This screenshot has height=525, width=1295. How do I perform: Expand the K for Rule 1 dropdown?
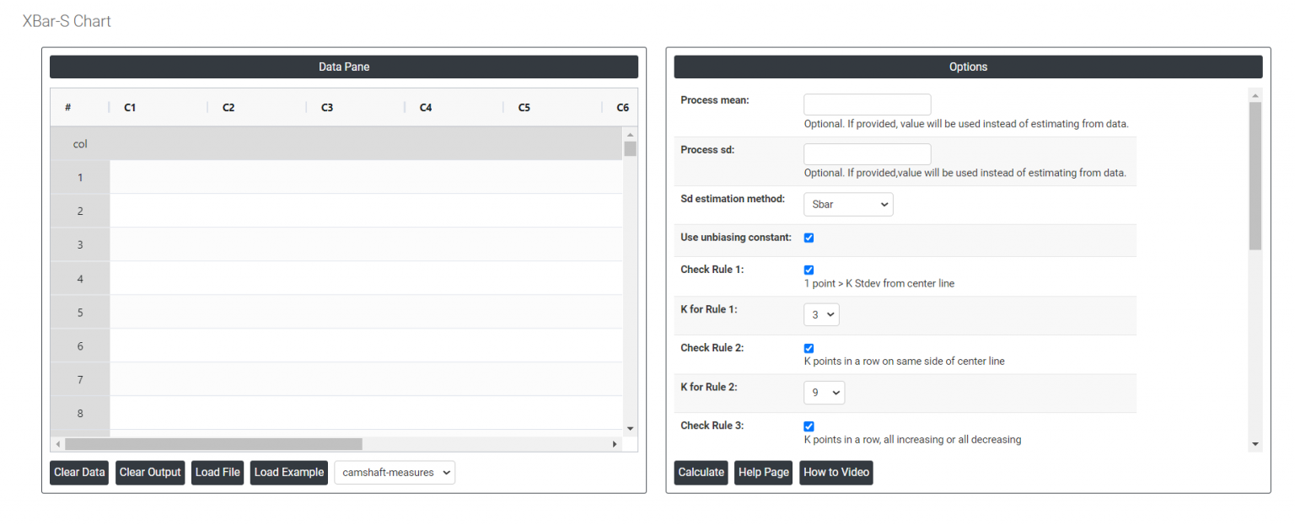821,314
